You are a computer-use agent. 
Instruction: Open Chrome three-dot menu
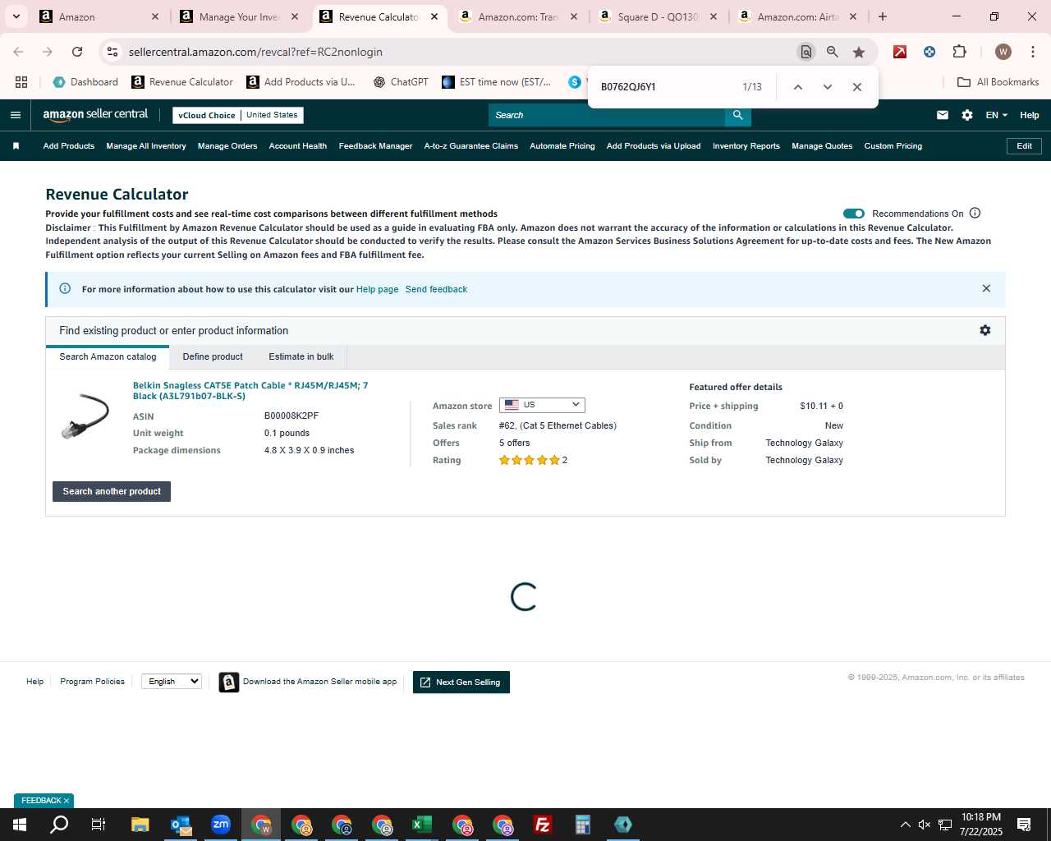[1032, 52]
